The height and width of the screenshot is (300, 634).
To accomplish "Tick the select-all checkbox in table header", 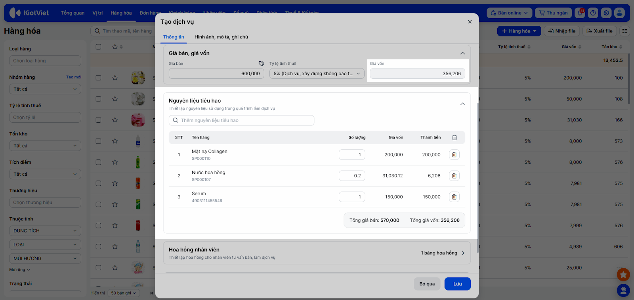I will coord(98,47).
